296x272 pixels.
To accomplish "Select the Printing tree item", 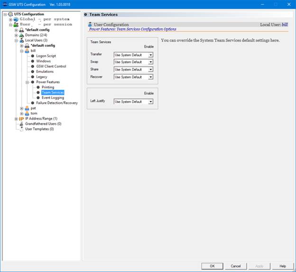I will pyautogui.click(x=47, y=87).
